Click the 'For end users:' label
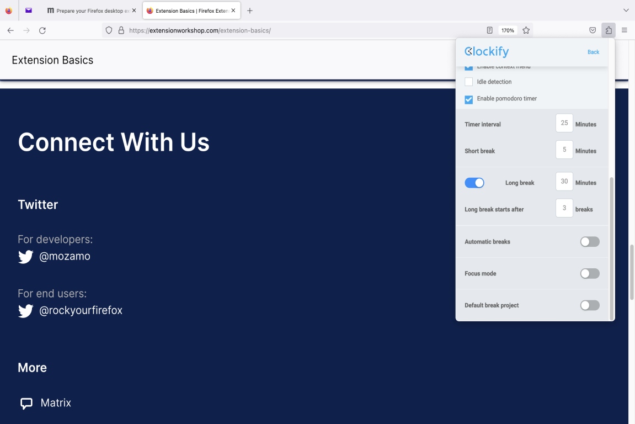This screenshot has height=424, width=635. click(52, 294)
